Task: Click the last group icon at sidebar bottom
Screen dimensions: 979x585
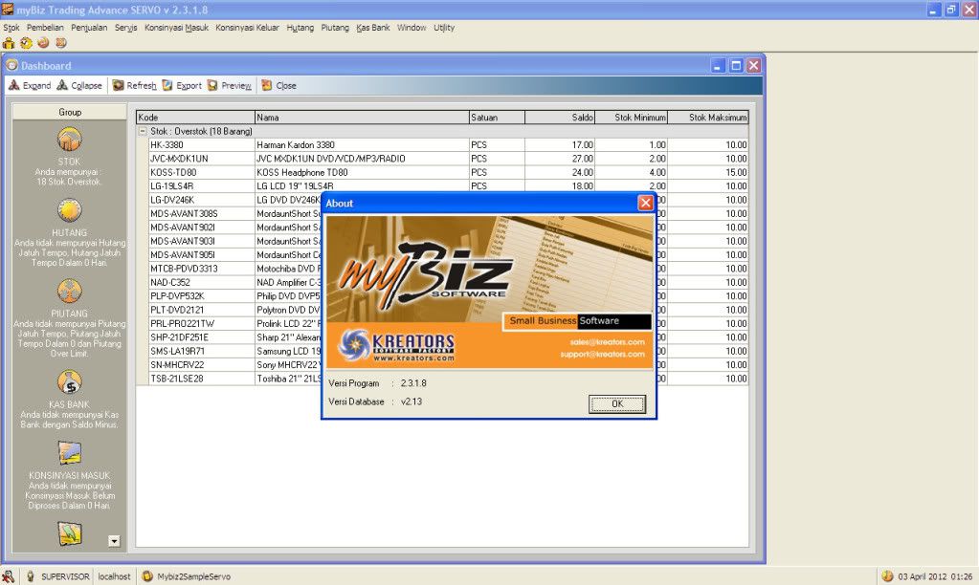Action: [69, 533]
